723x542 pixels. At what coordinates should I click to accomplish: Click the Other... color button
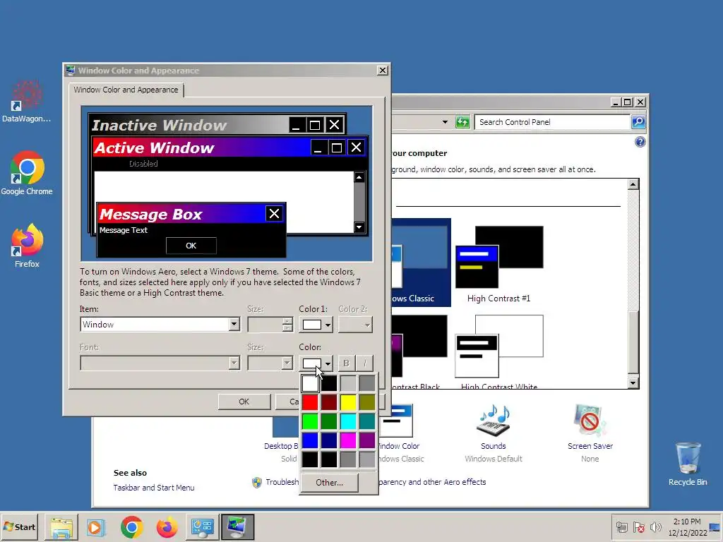pyautogui.click(x=329, y=483)
